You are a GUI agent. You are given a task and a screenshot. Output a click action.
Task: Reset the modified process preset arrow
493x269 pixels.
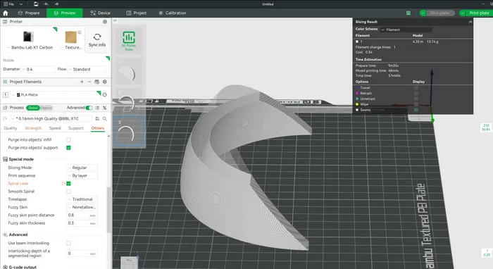pyautogui.click(x=5, y=119)
